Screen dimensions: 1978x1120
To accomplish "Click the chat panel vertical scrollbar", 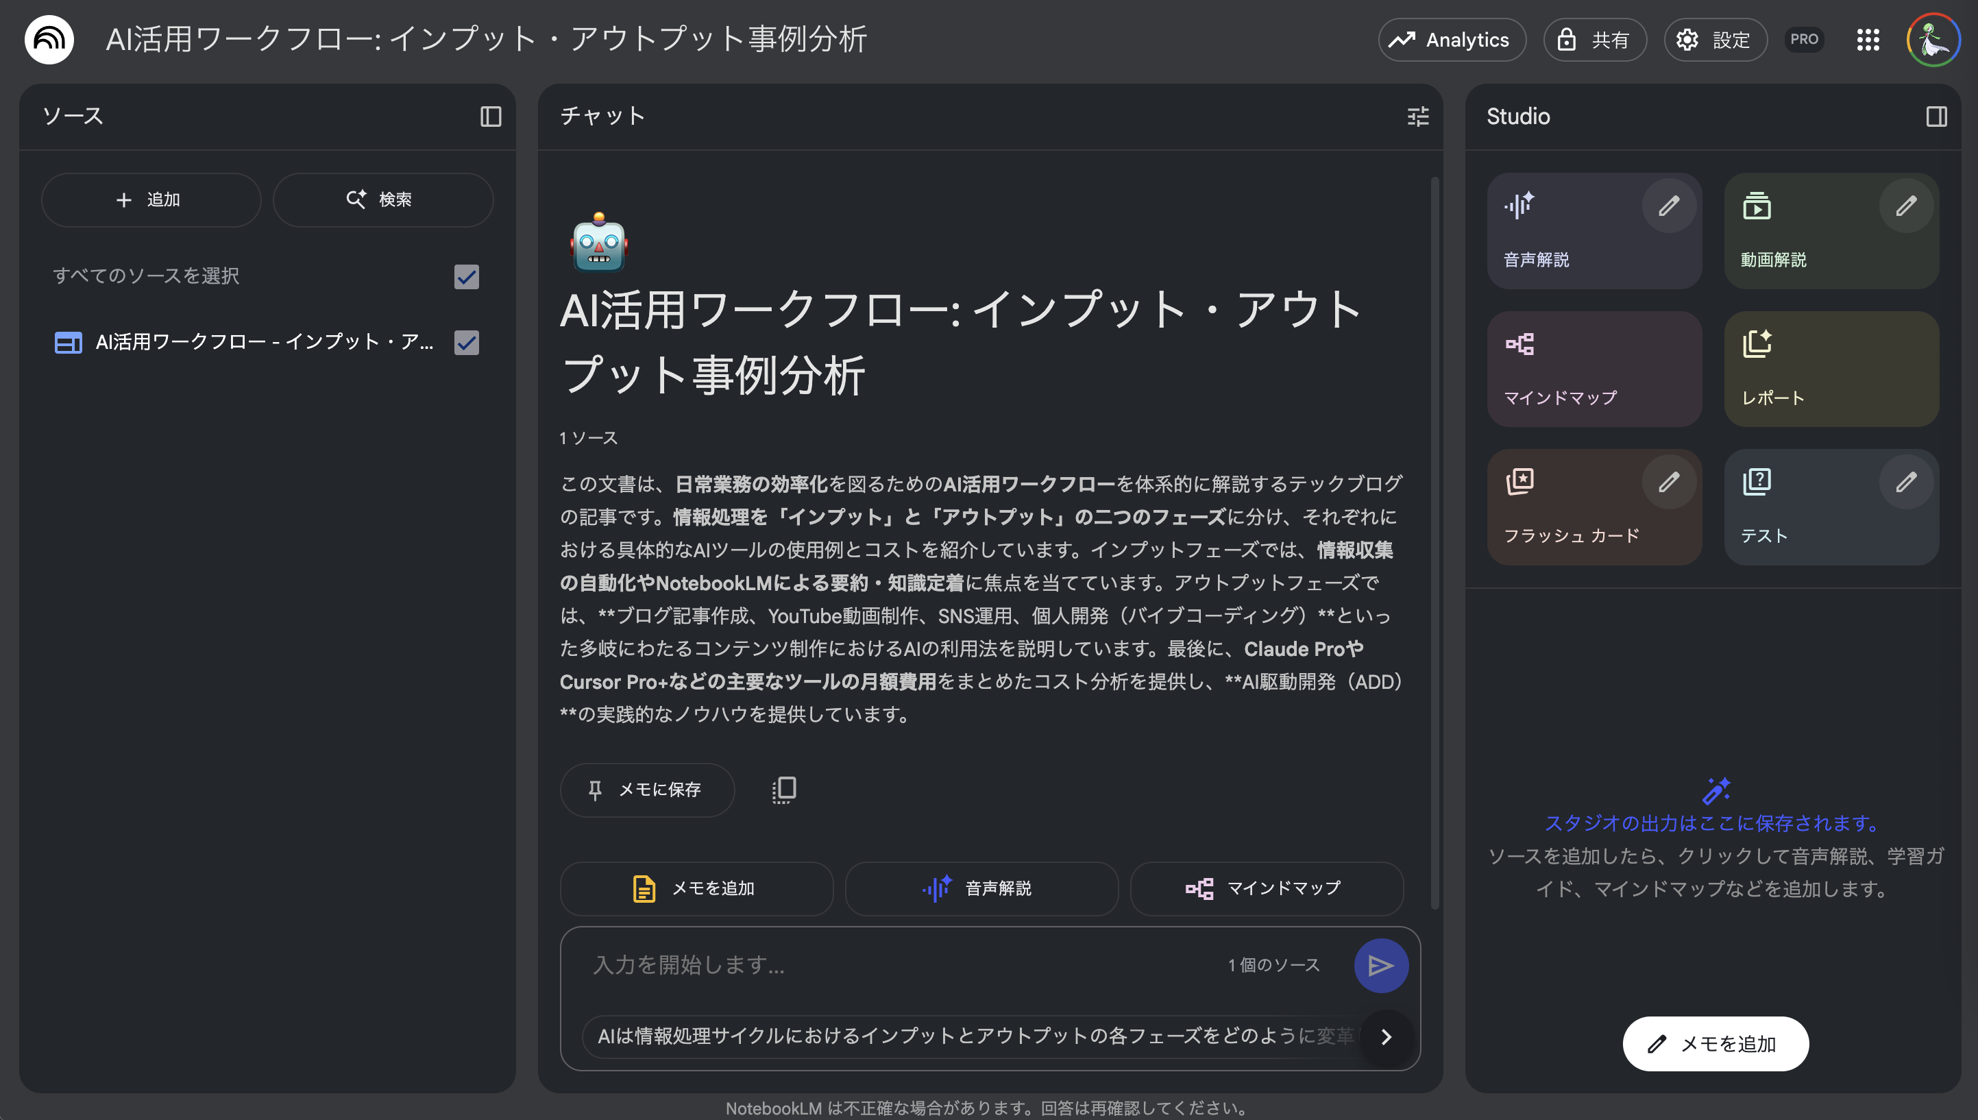I will tap(1434, 539).
